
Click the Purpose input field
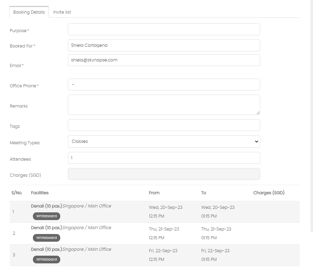coord(164,29)
